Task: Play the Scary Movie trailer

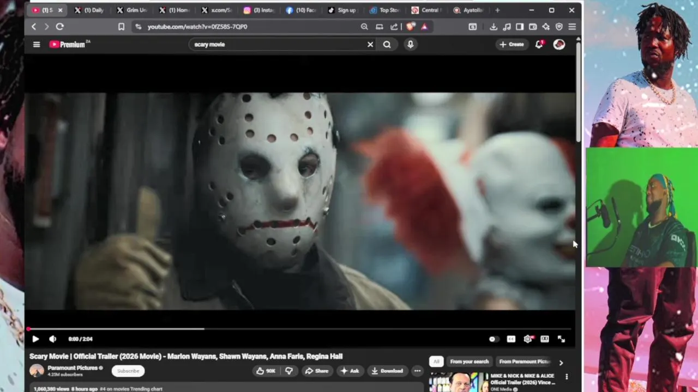Action: click(x=35, y=339)
